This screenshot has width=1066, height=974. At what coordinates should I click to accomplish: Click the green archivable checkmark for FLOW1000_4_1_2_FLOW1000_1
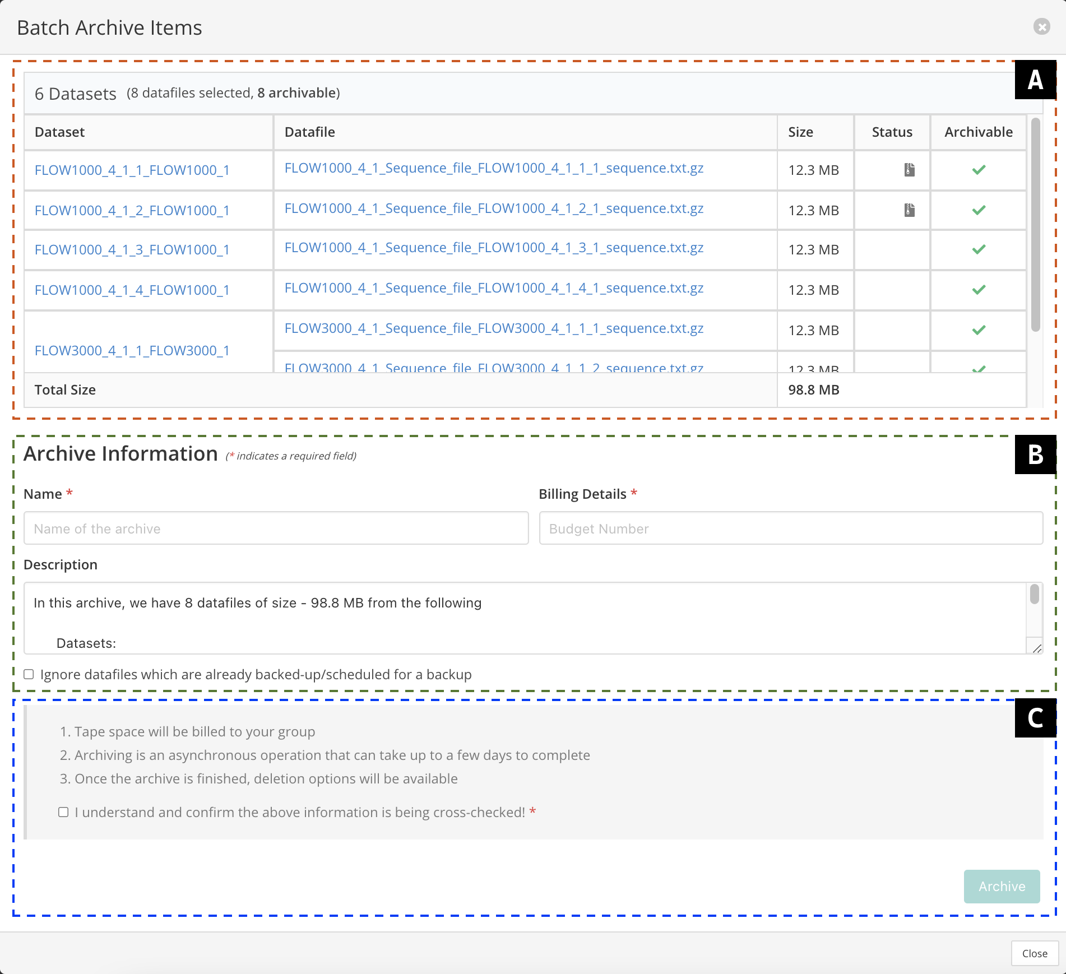(x=979, y=210)
